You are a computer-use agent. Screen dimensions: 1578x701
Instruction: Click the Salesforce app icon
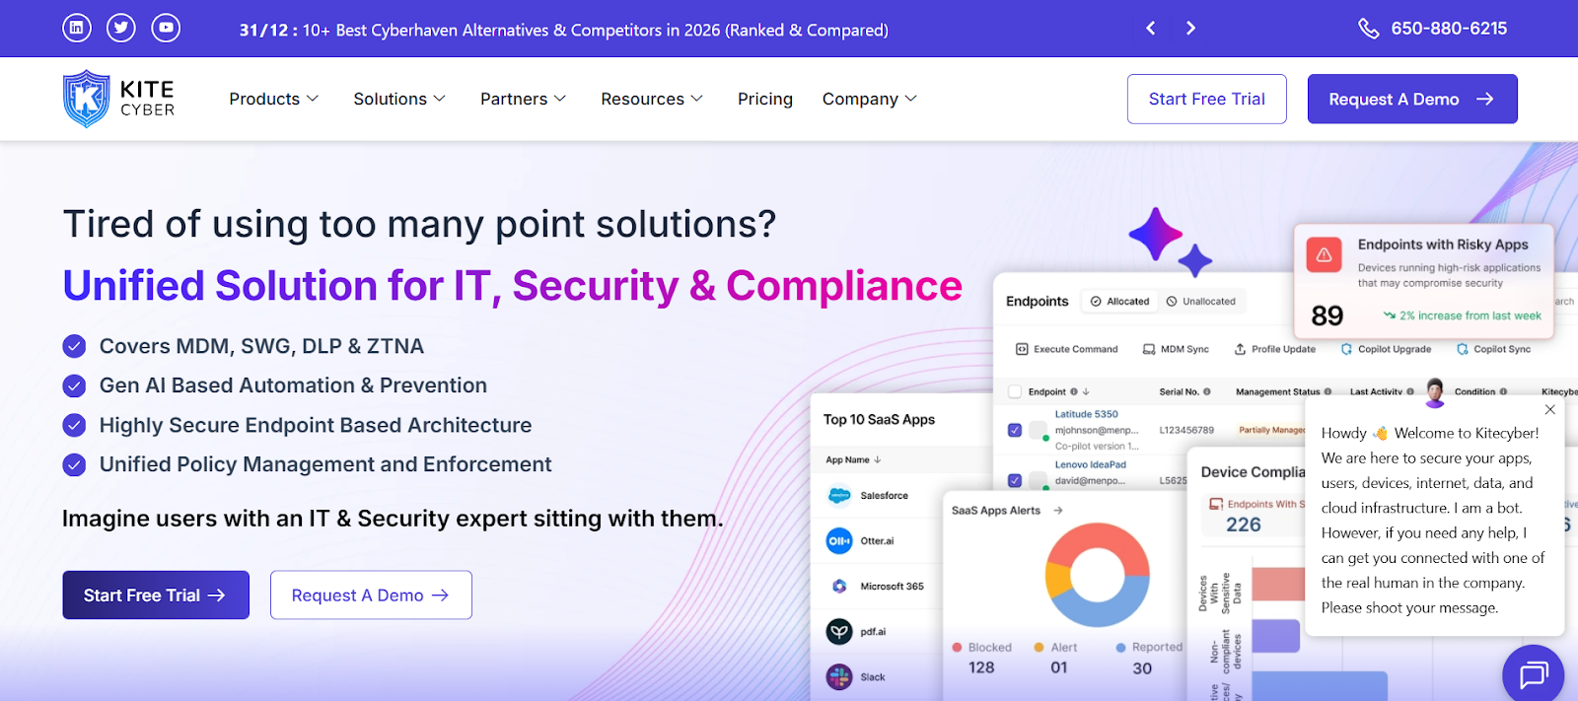[x=839, y=496]
